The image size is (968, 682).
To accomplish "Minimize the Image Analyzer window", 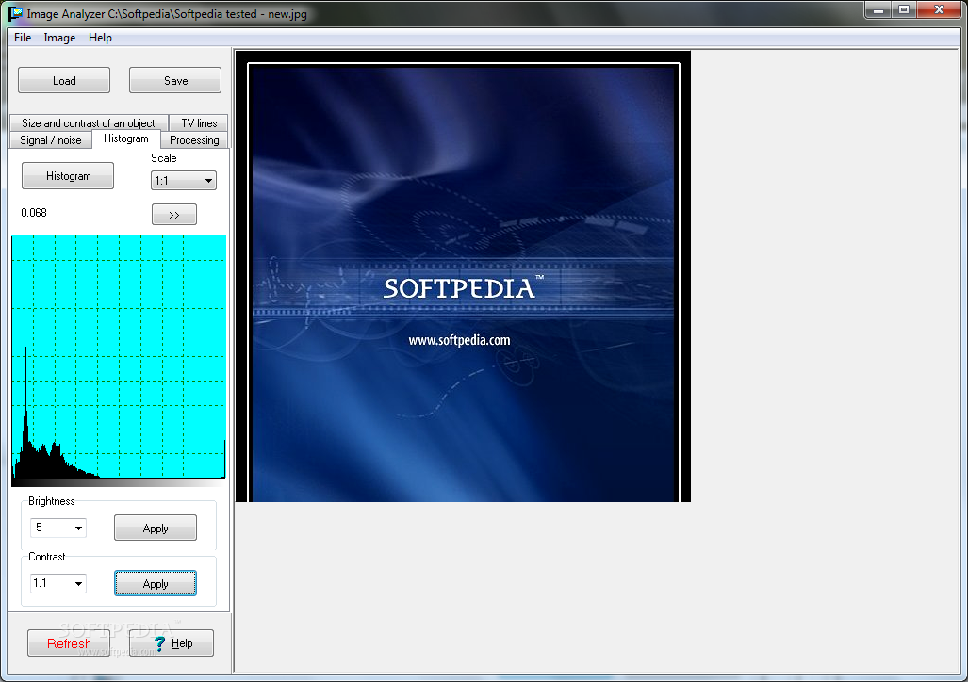I will [x=878, y=9].
